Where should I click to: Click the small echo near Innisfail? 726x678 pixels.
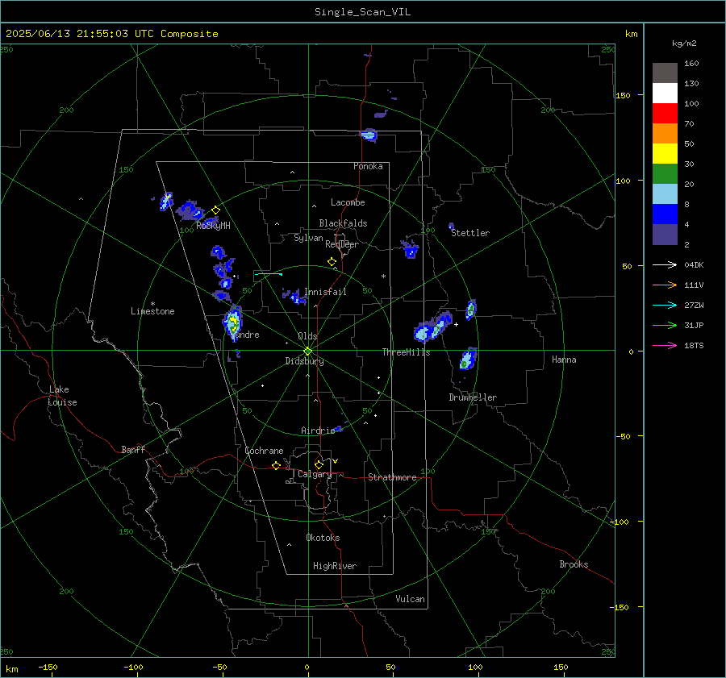pyautogui.click(x=295, y=296)
